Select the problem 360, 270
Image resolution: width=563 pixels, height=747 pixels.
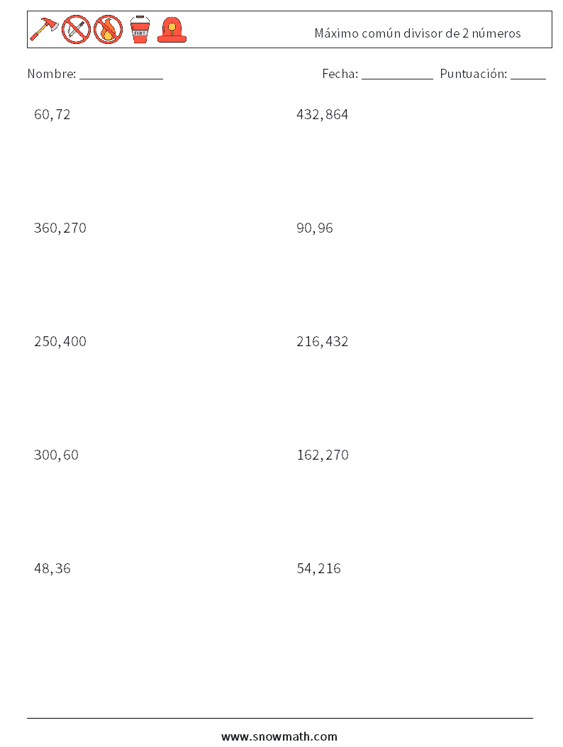(x=60, y=228)
